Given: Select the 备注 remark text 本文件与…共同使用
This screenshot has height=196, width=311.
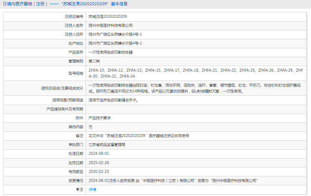Looking at the screenshot, I should 139,136.
